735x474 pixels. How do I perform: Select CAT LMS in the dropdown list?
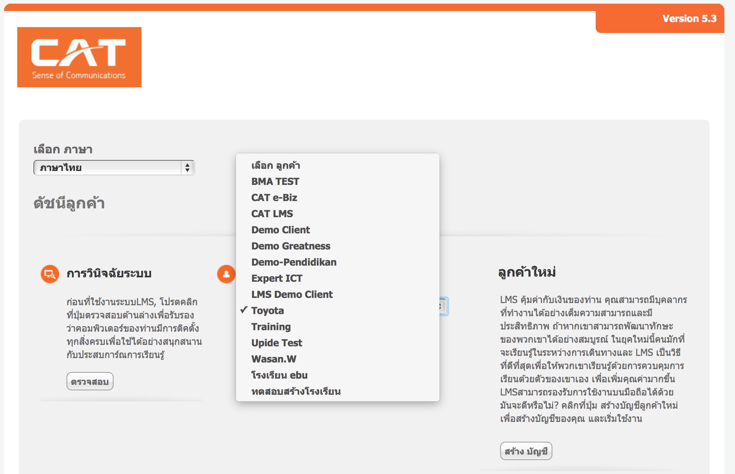pos(337,214)
